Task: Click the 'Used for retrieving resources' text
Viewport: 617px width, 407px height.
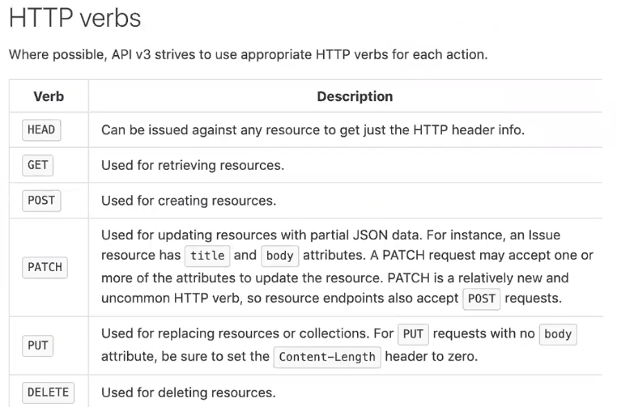Action: pos(192,165)
